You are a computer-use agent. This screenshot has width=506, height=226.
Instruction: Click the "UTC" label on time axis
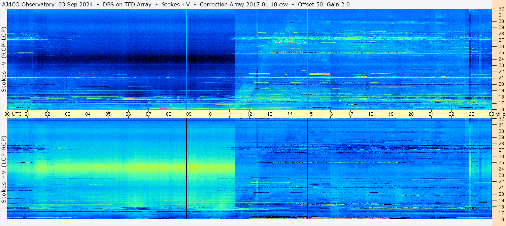coord(17,114)
